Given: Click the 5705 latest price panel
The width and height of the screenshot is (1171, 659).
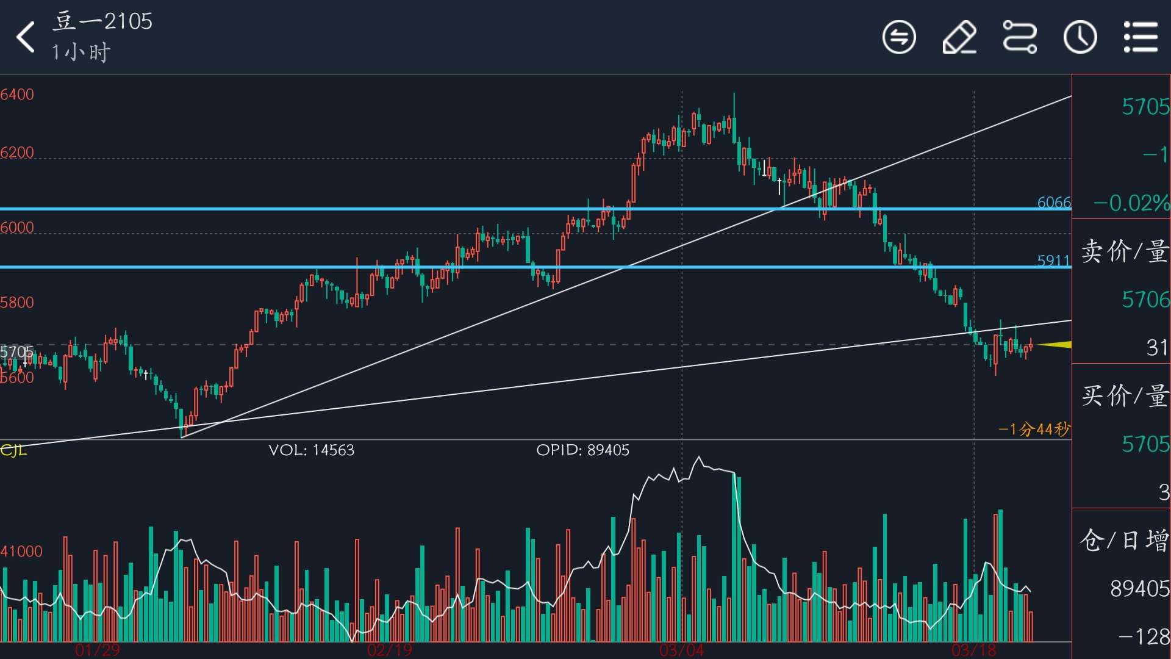Looking at the screenshot, I should 1122,146.
